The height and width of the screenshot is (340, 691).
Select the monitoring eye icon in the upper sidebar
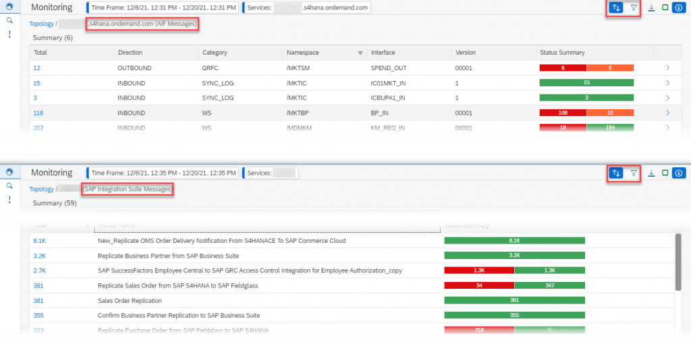pos(9,6)
